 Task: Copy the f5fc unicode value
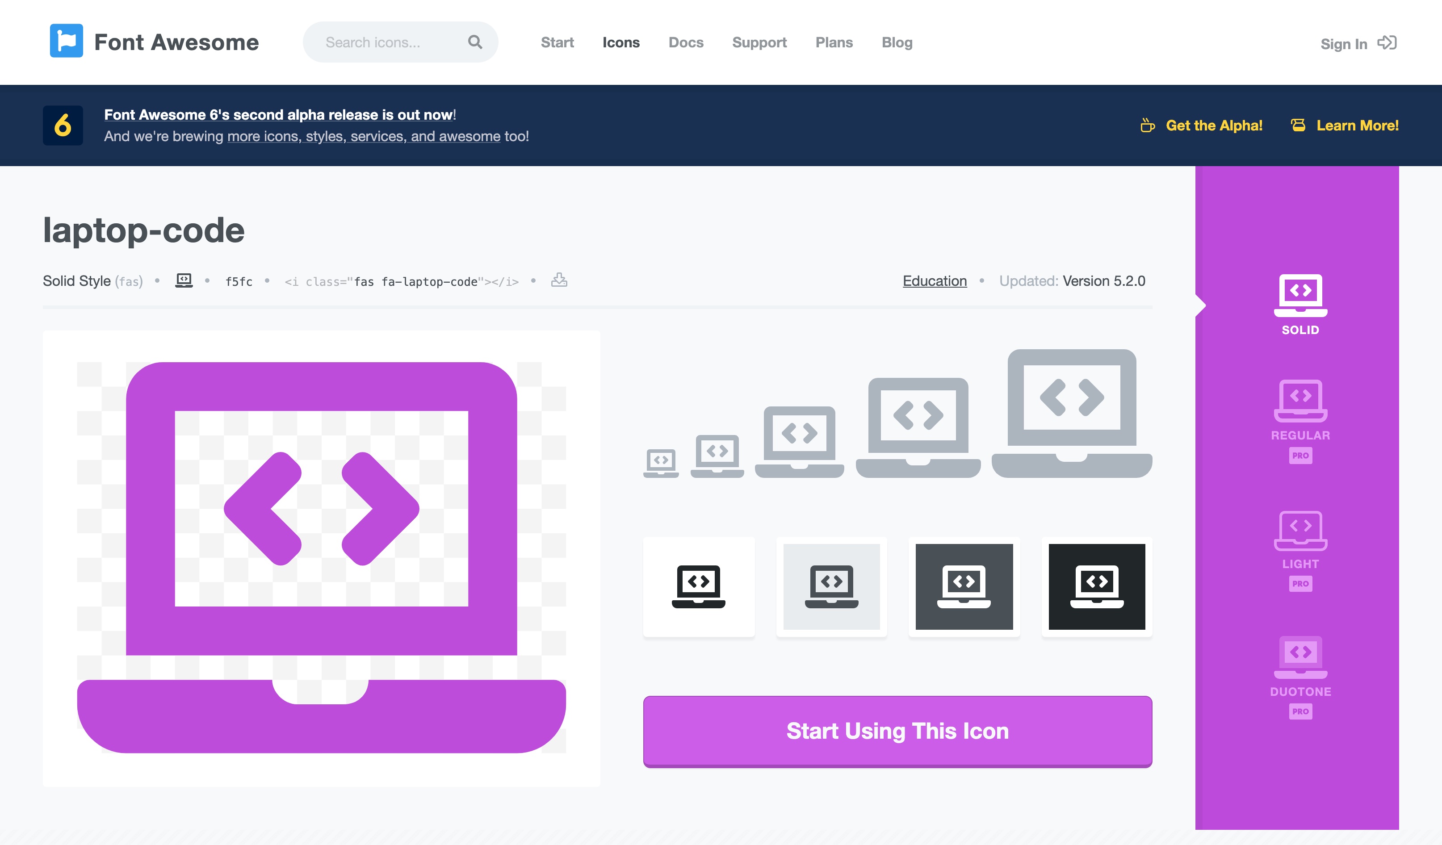click(239, 281)
